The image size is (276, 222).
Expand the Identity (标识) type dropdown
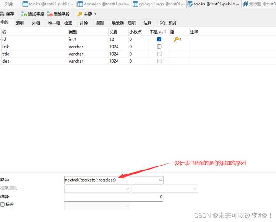click(127, 206)
